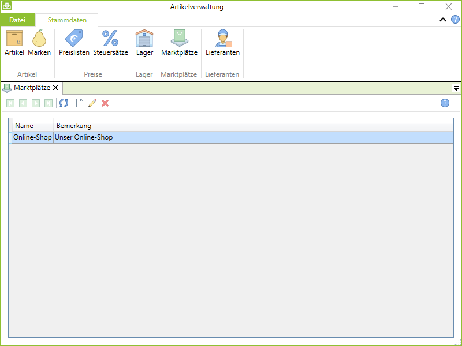Viewport: 462px width, 346px height.
Task: Delete the selected marketplace entry
Action: click(105, 103)
